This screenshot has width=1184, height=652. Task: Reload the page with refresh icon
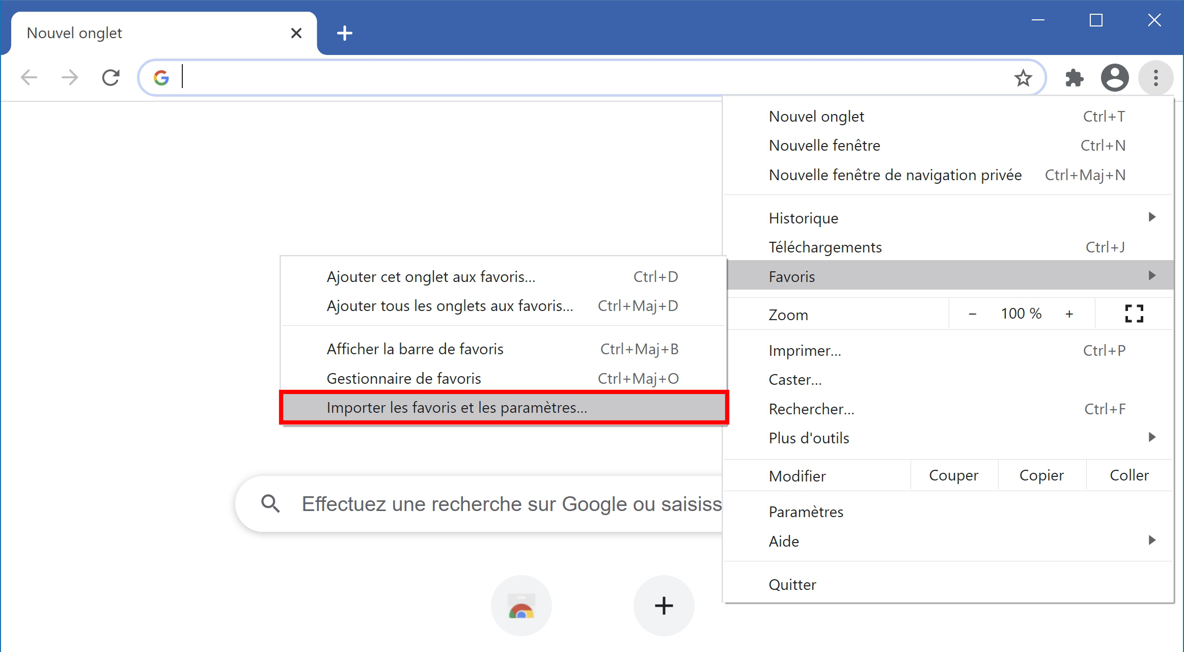click(x=111, y=78)
